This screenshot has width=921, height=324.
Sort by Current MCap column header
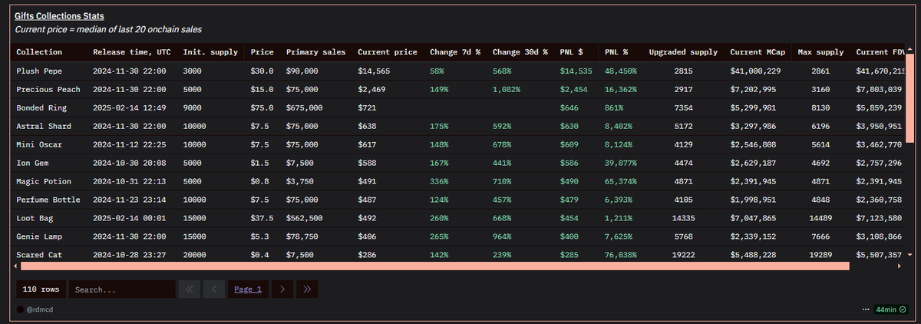pyautogui.click(x=757, y=52)
